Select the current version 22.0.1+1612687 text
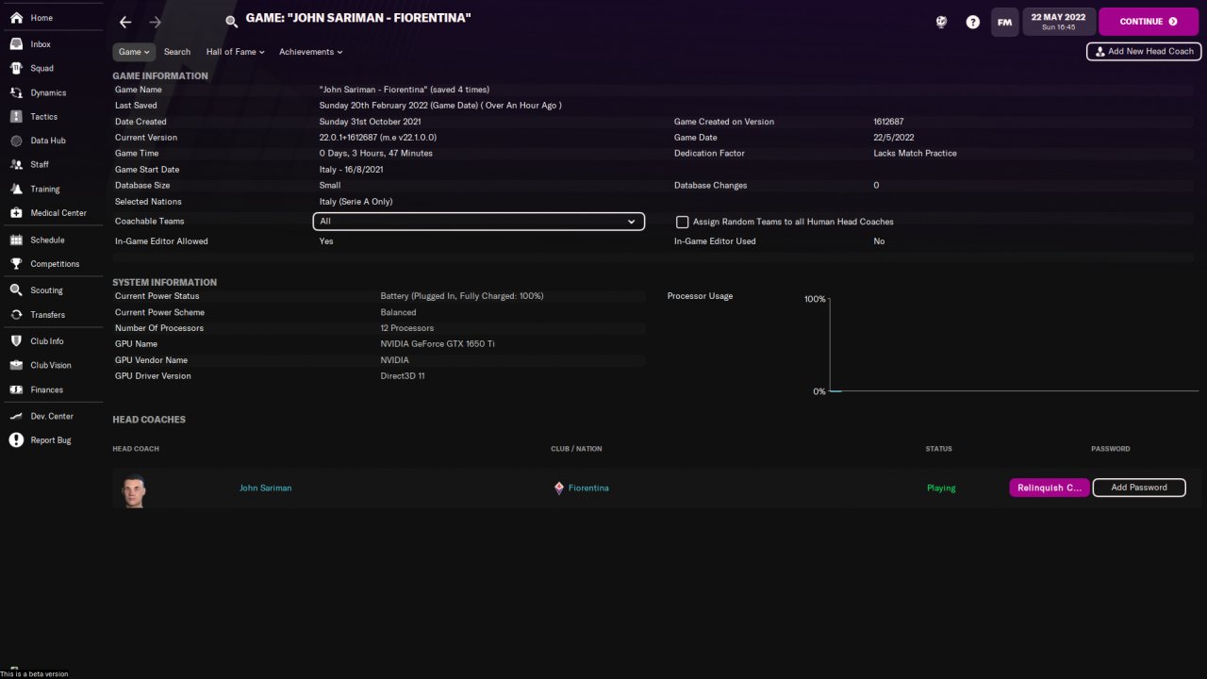This screenshot has height=679, width=1207. [378, 138]
